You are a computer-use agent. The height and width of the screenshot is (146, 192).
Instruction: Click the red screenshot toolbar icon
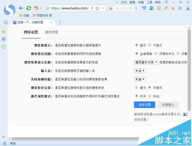[173, 8]
